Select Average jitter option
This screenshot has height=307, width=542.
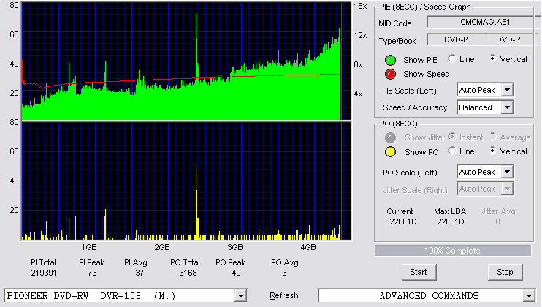click(493, 137)
